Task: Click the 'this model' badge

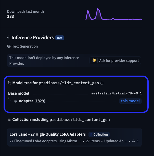Action: [x=130, y=101]
